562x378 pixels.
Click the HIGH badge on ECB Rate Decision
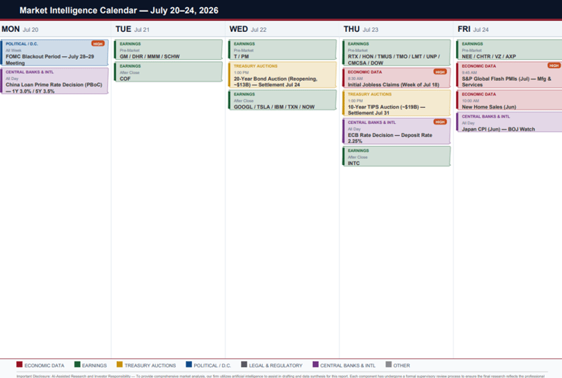[x=440, y=123]
